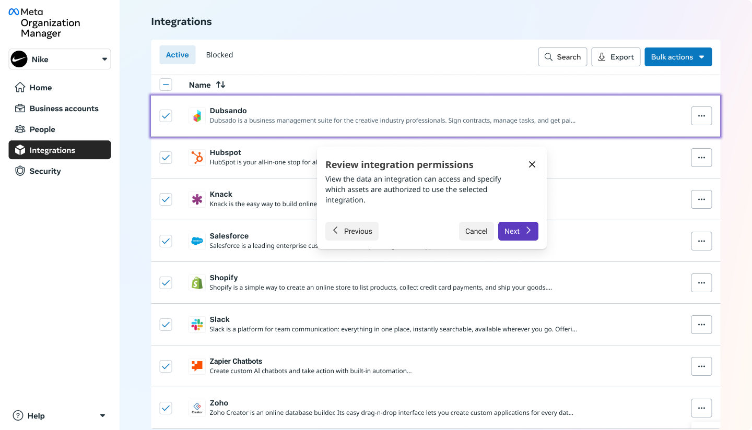Uncheck the Slack integration checkbox
Screen dimensions: 752x430
tap(166, 325)
